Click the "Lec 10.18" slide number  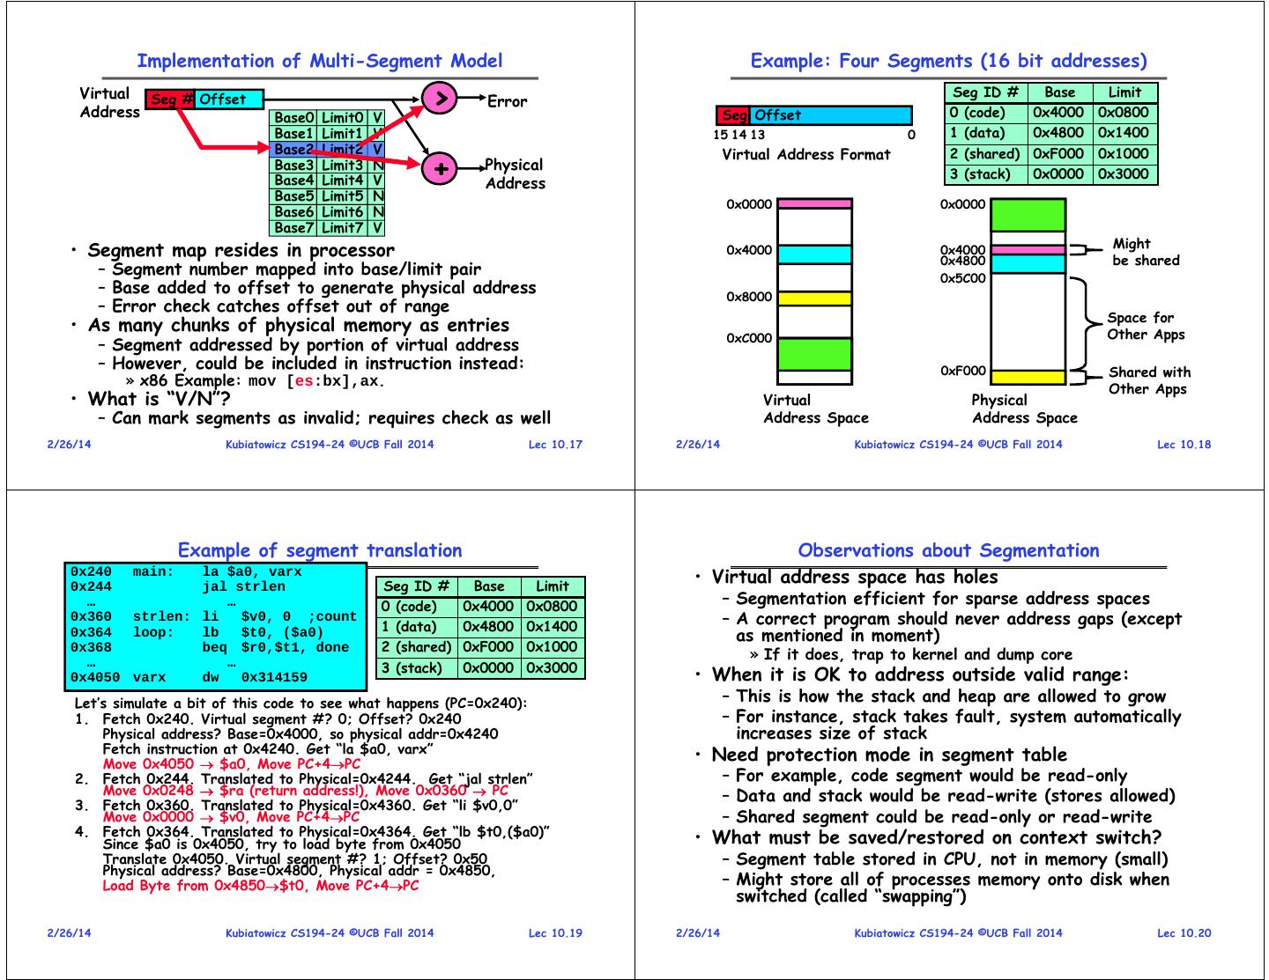click(x=1184, y=445)
